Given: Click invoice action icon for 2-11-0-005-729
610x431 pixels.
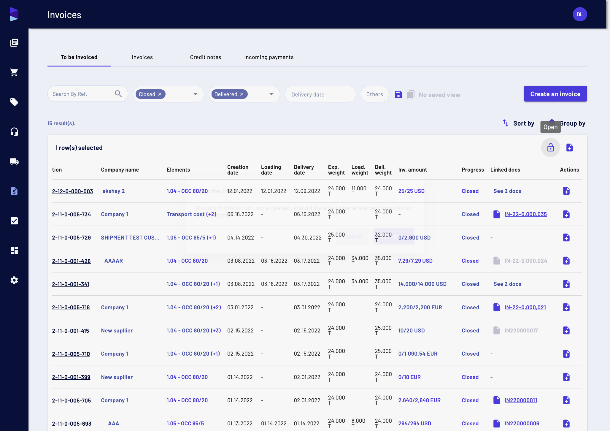Looking at the screenshot, I should point(566,237).
